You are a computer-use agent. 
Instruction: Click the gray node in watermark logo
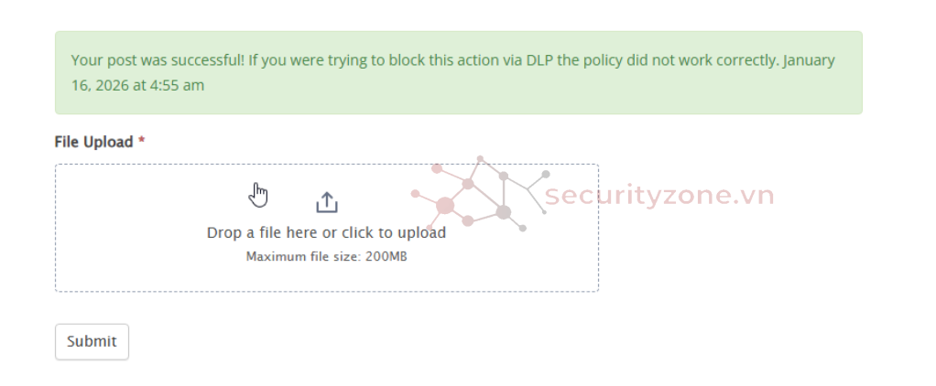click(x=503, y=212)
